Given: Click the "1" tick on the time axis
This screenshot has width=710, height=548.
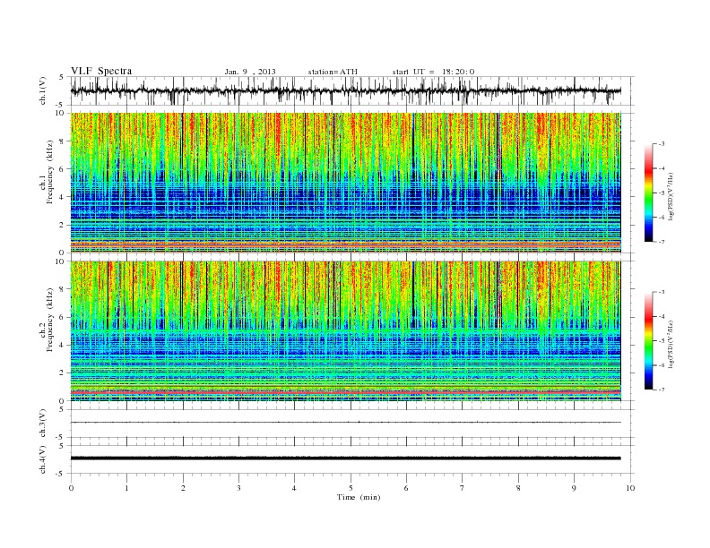Looking at the screenshot, I should click(126, 488).
